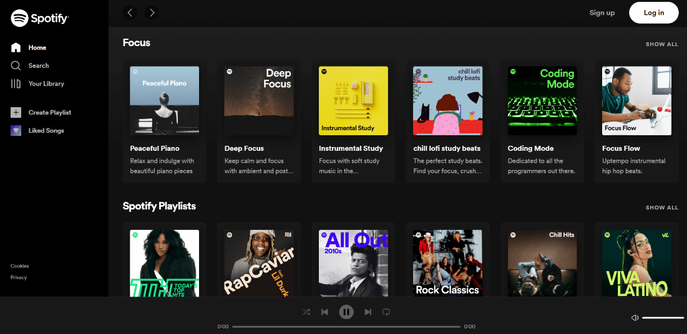This screenshot has width=687, height=334.
Task: Open Today's Top Hits playlist cover
Action: (x=164, y=264)
